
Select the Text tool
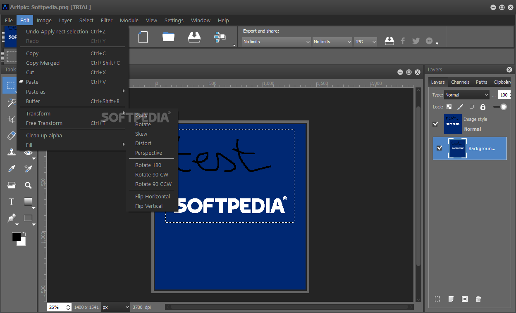tap(11, 202)
